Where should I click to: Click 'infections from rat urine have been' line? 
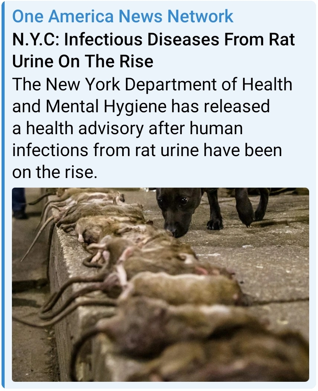coord(147,150)
